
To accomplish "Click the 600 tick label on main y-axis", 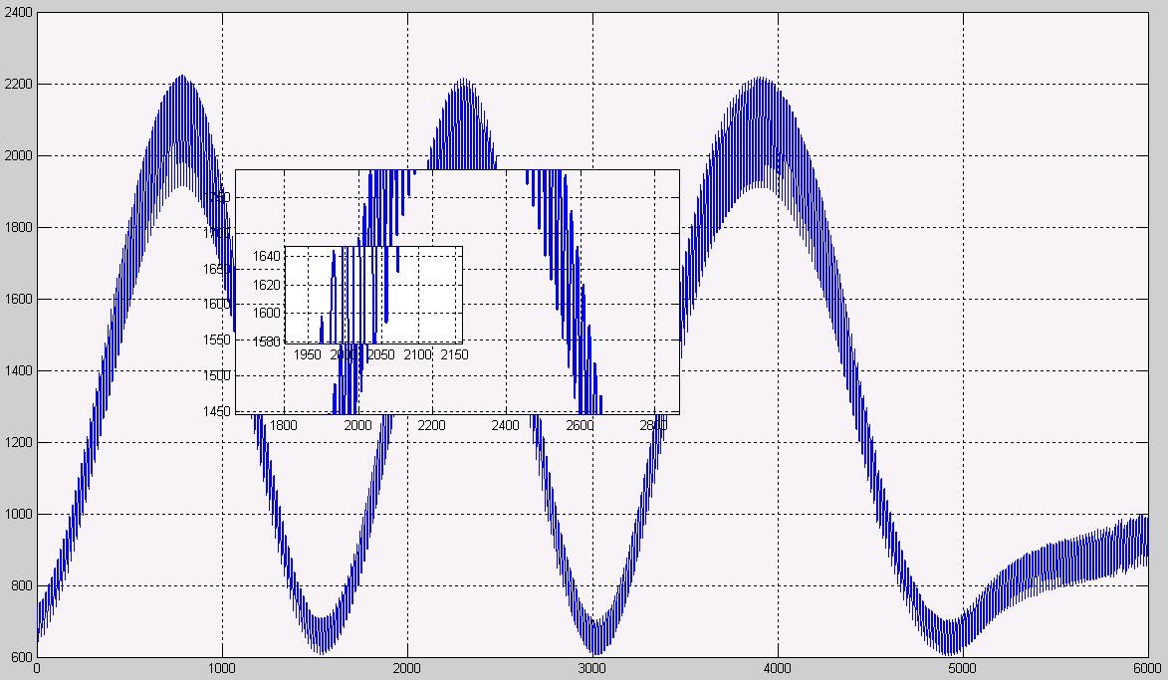I will [x=22, y=658].
